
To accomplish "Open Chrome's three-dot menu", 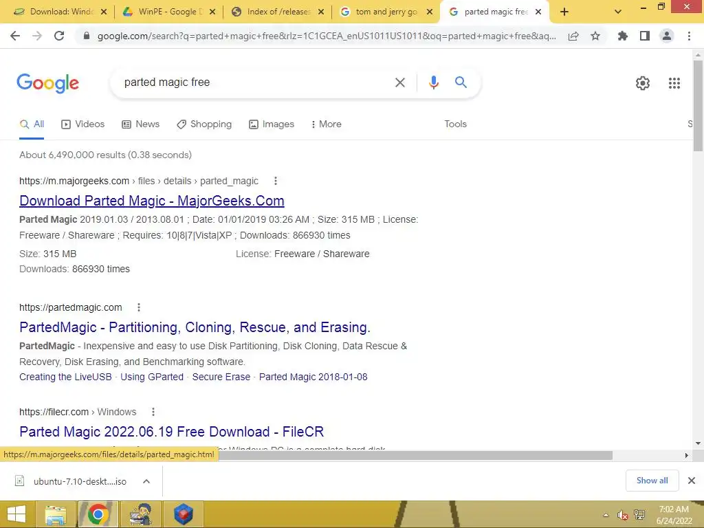I will (x=689, y=36).
